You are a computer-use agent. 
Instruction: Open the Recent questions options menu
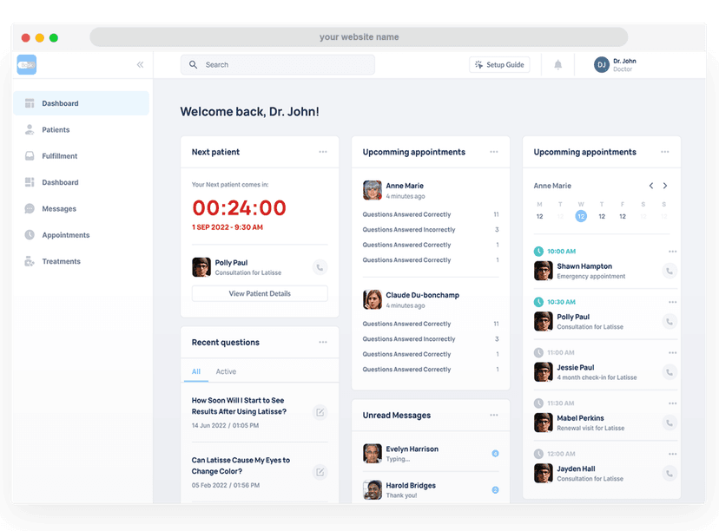[x=323, y=343]
